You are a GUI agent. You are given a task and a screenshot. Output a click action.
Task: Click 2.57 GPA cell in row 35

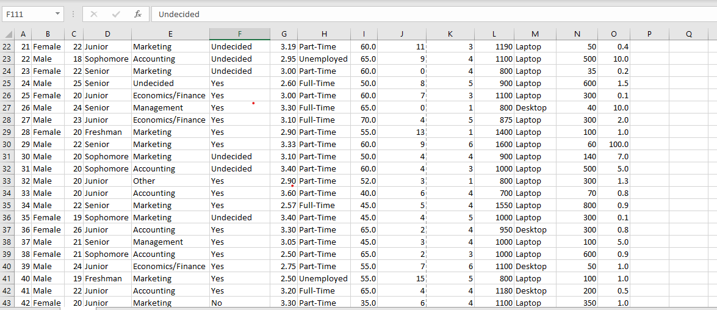click(284, 205)
